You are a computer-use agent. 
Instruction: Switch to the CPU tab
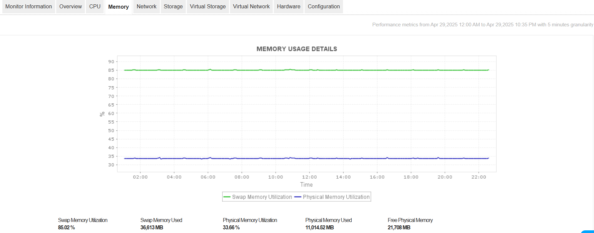coord(95,6)
